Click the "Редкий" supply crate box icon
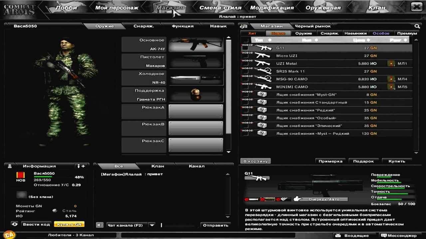 click(x=262, y=110)
